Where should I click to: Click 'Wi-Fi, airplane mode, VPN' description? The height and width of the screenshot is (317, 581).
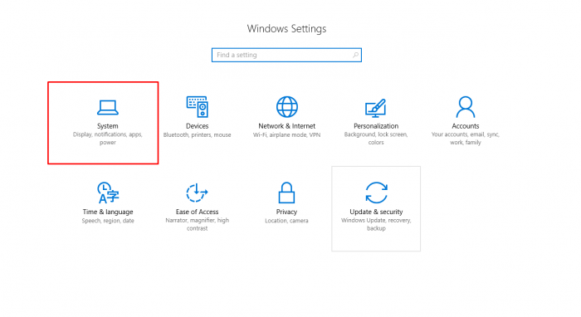[x=287, y=135]
